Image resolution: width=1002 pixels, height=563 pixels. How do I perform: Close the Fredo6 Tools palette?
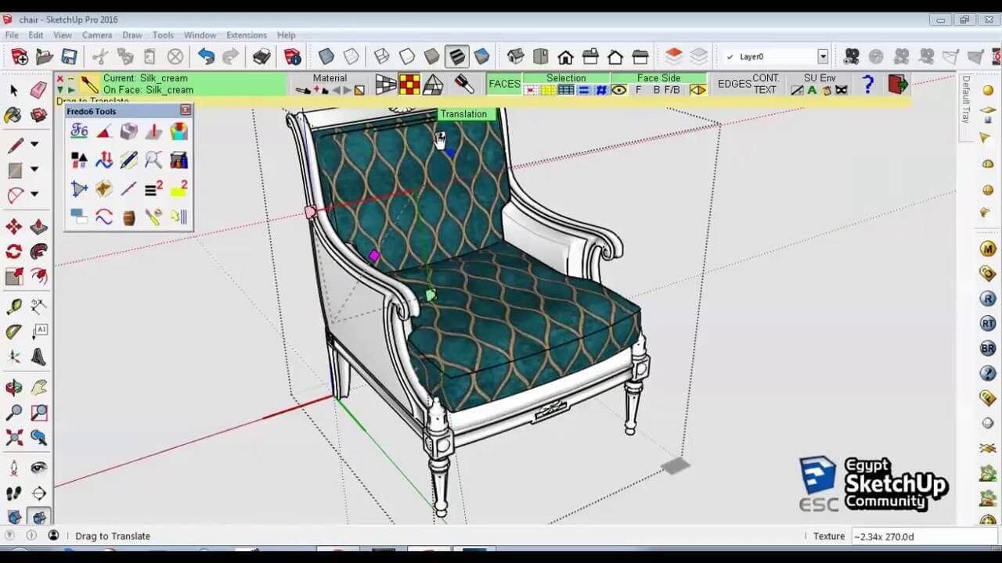point(186,110)
